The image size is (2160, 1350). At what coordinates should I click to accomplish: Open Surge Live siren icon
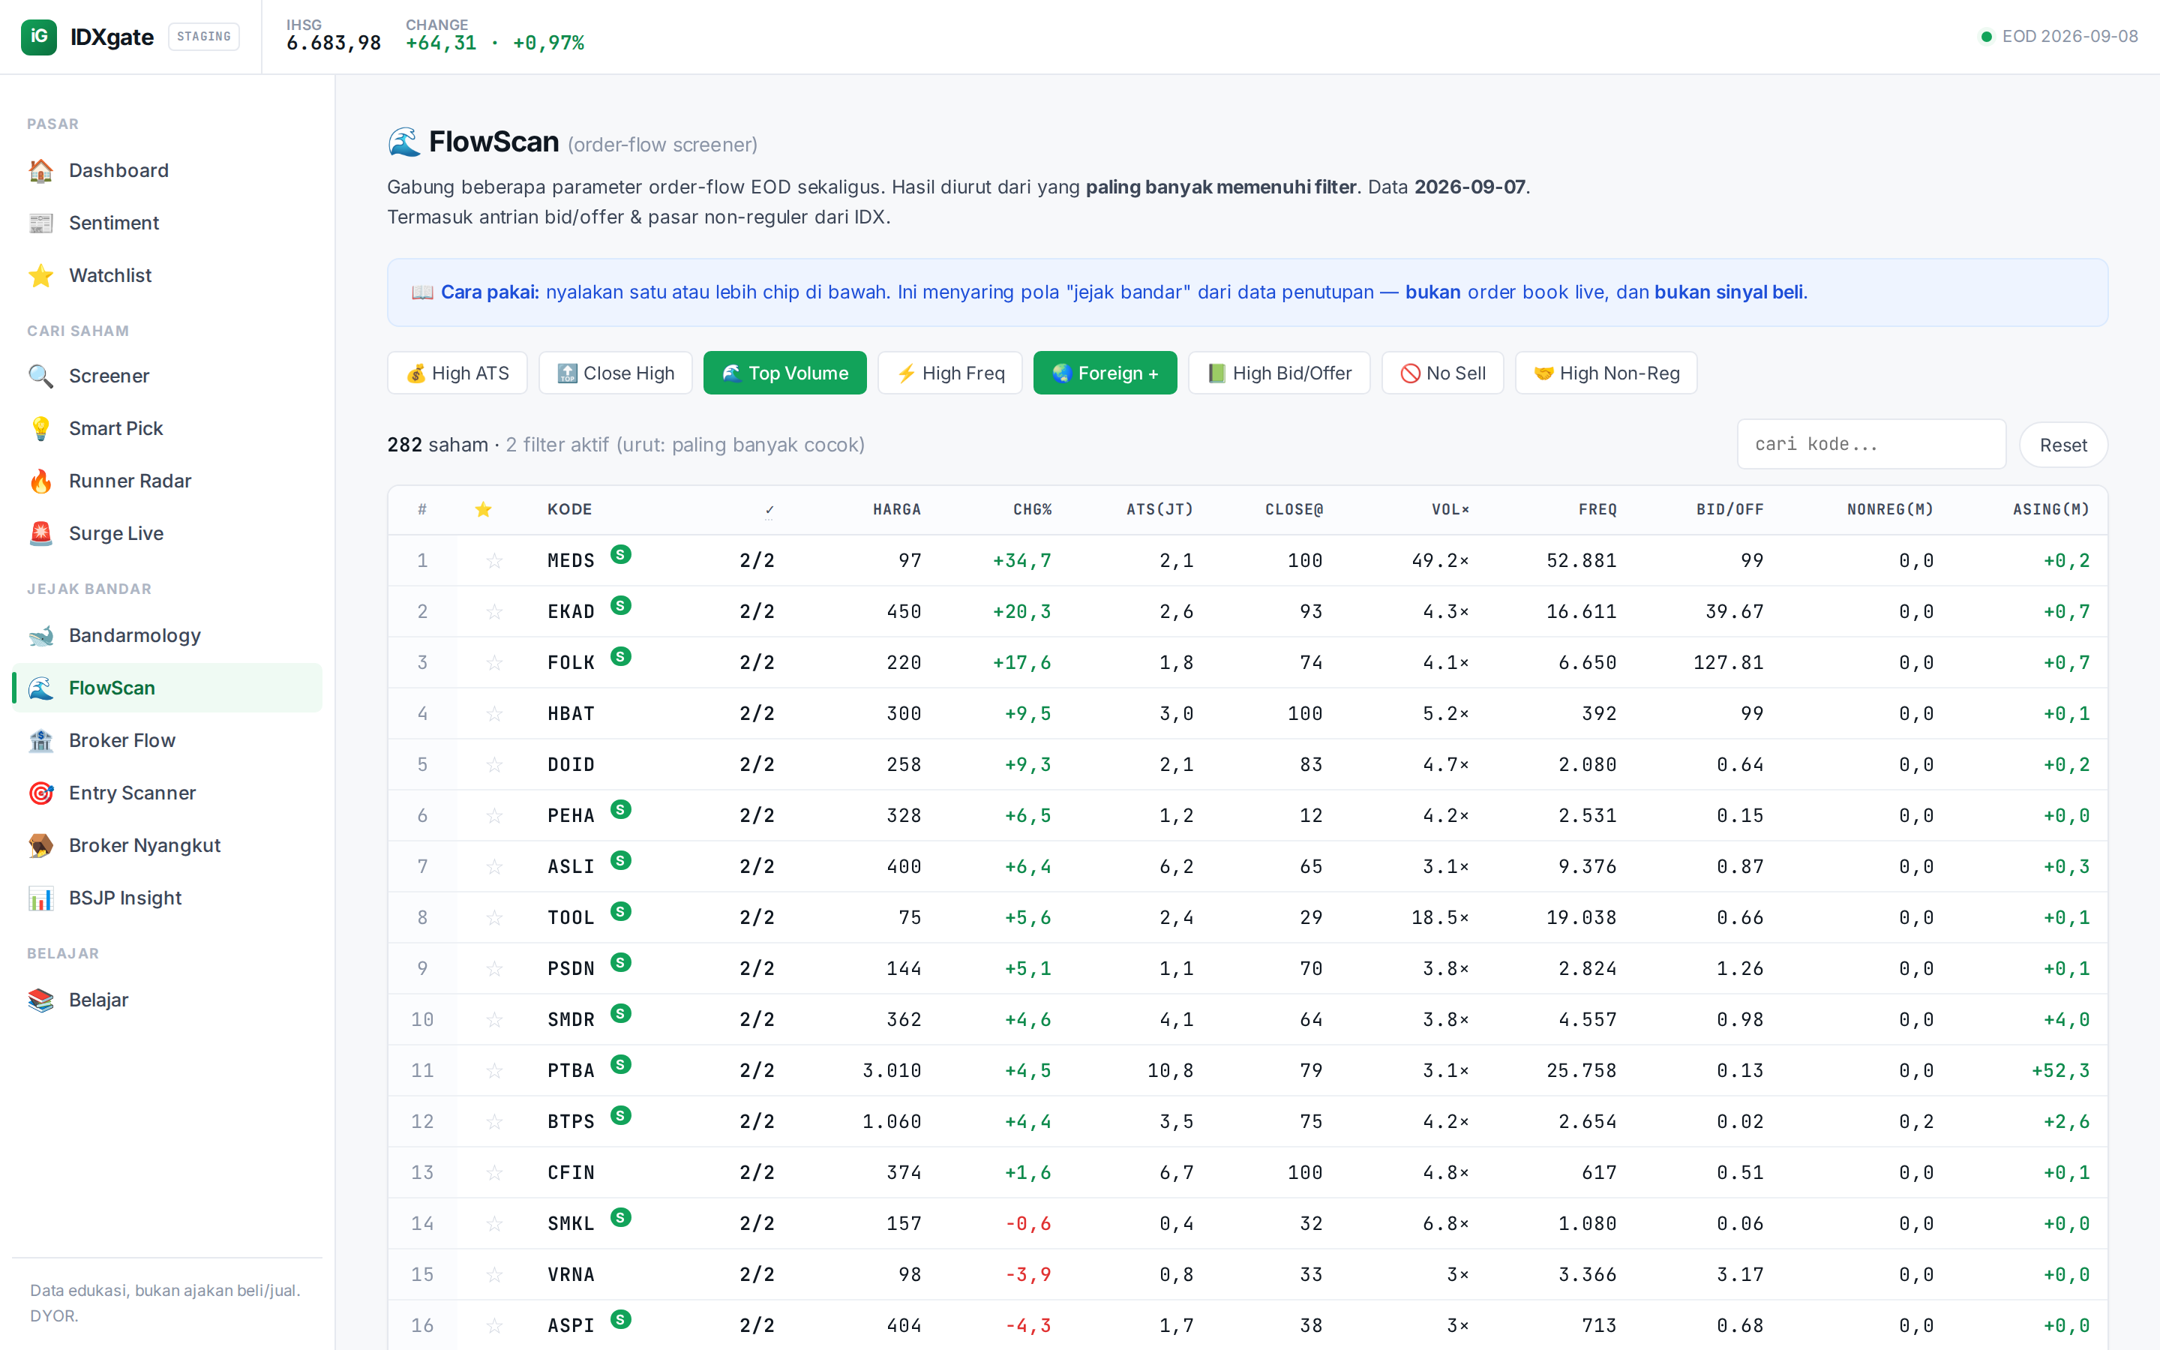(x=41, y=534)
